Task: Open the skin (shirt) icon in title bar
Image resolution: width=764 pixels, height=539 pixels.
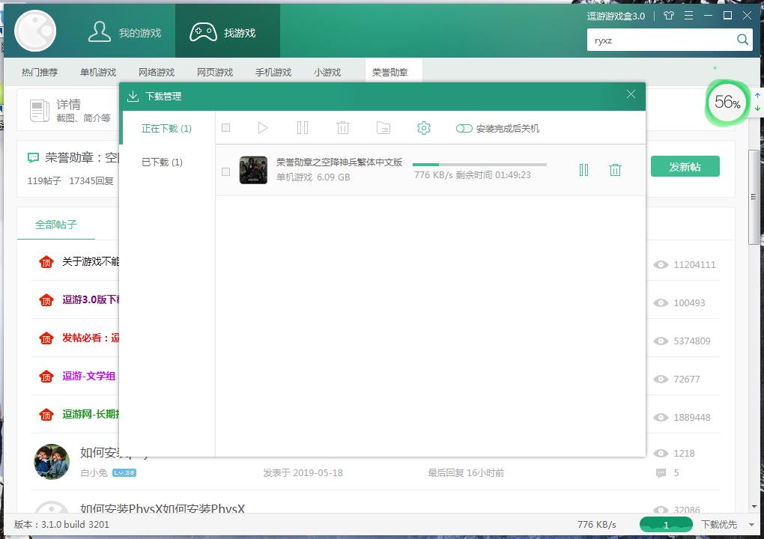Action: [668, 16]
